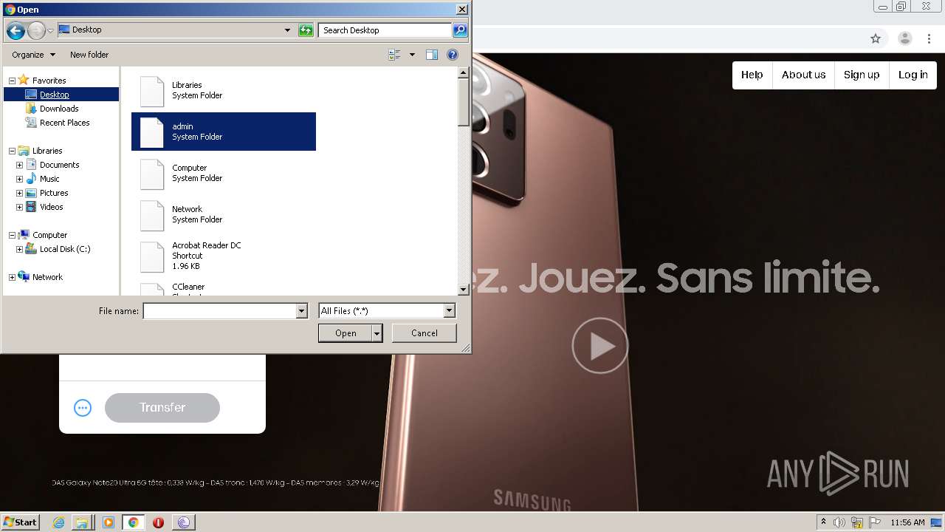Screen dimensions: 945x532
Task: Expand the Videos library node
Action: (19, 207)
